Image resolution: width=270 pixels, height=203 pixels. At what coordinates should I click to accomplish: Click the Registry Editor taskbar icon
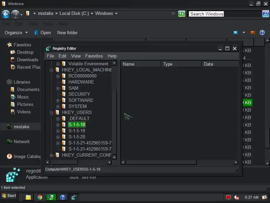coord(74,197)
